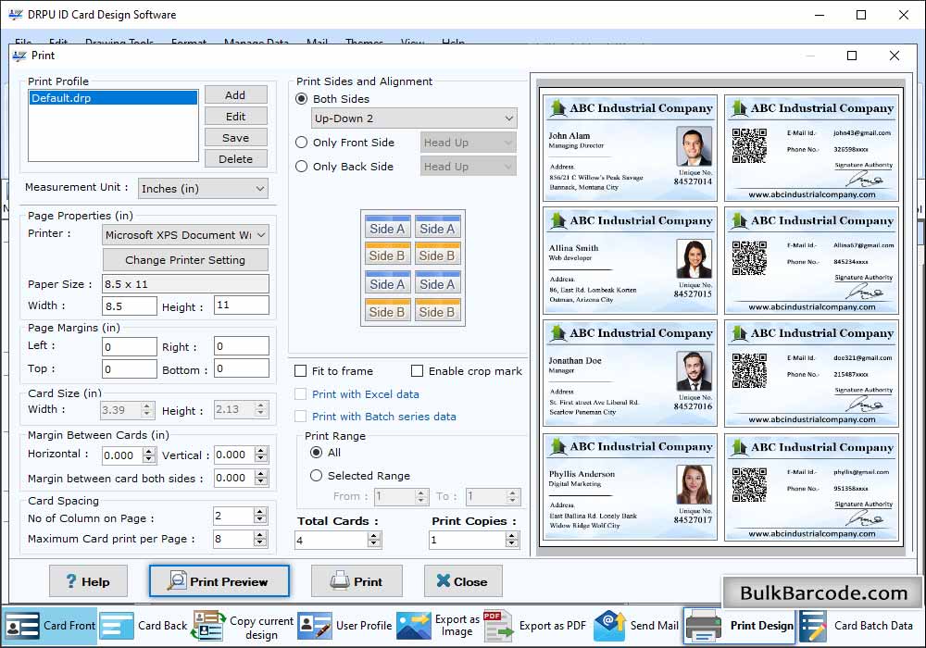
Task: Click John Alam front card preview
Action: (630, 147)
